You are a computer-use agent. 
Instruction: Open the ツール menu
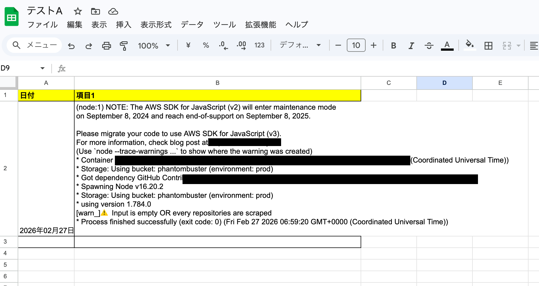(x=224, y=25)
